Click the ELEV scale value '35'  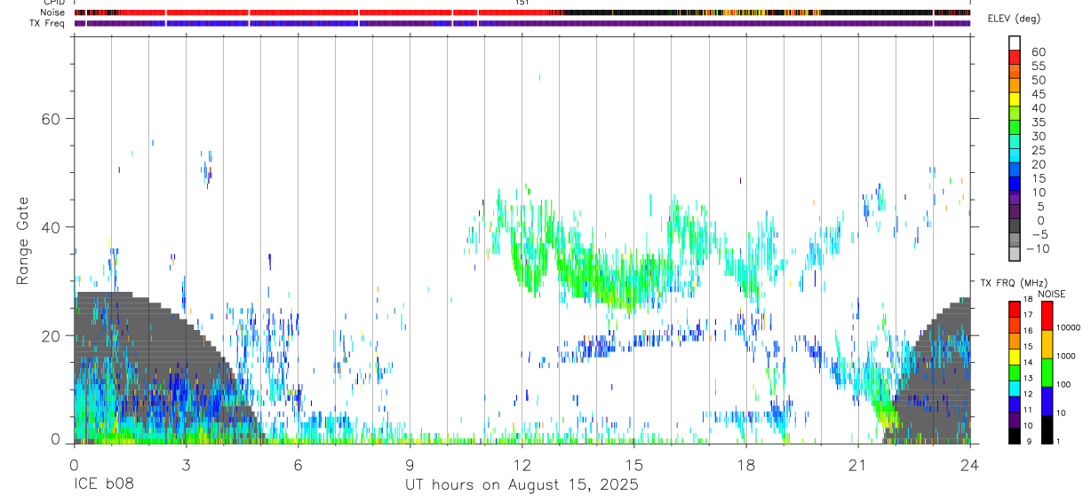pyautogui.click(x=1039, y=122)
